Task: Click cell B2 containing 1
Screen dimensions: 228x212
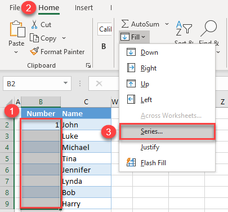Action: pos(41,125)
